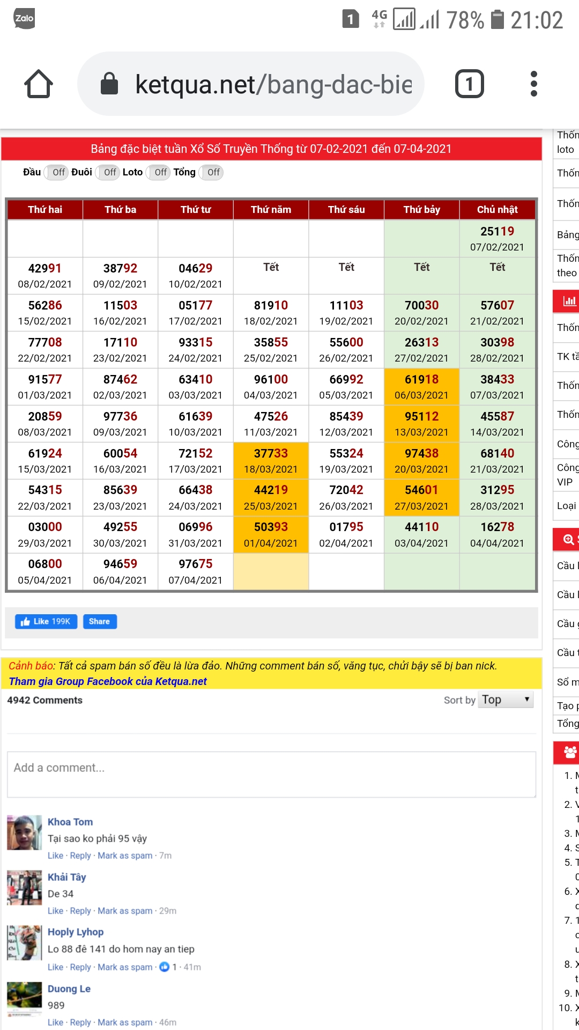
Task: Select result 70030 dated 20/02/2021
Action: [421, 313]
